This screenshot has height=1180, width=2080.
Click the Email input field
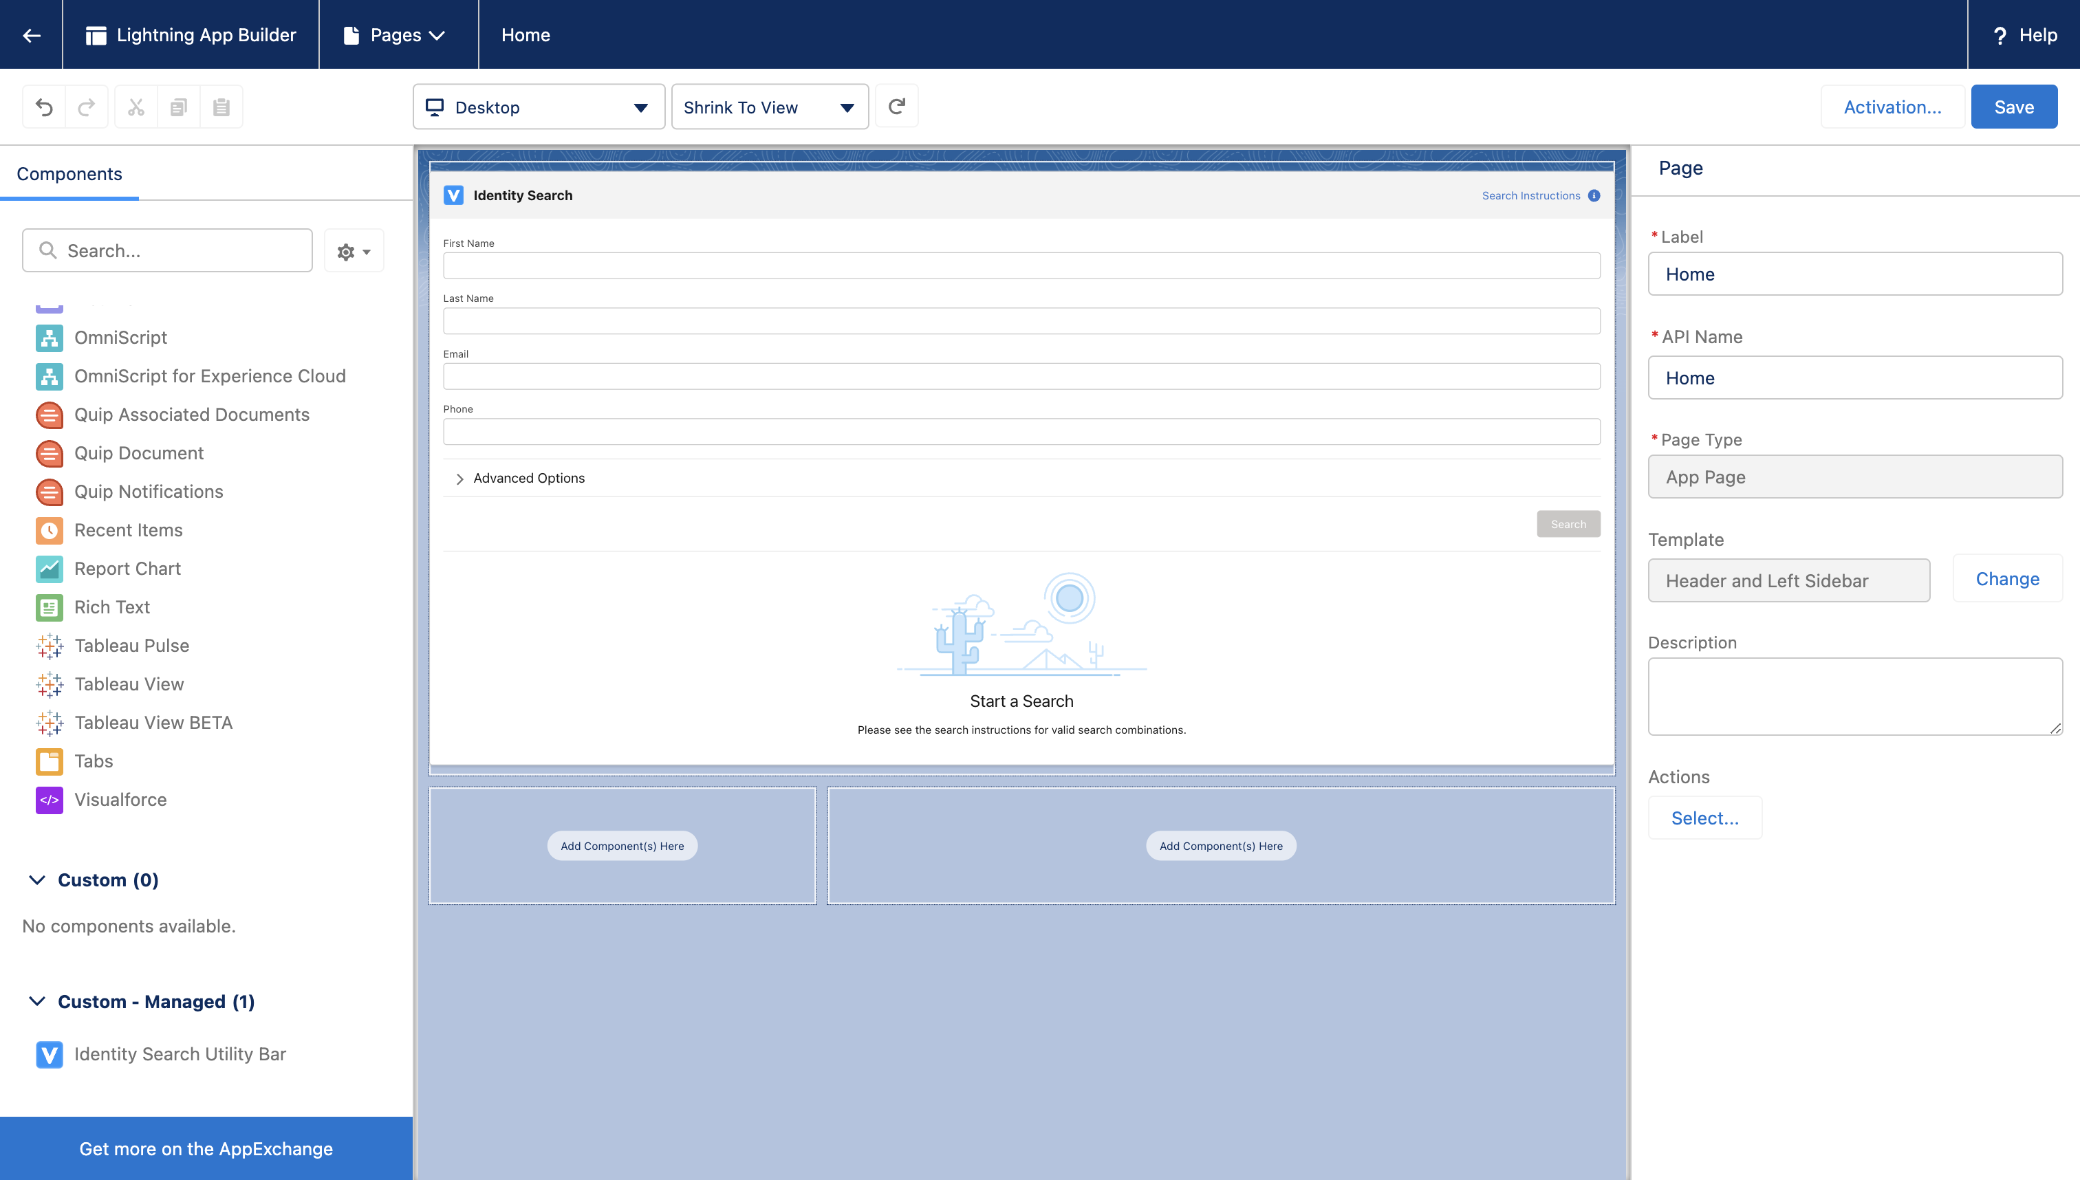pyautogui.click(x=1021, y=376)
